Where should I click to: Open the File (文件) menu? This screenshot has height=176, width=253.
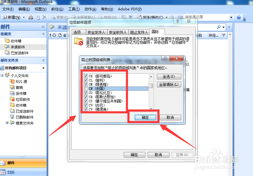pos(8,9)
